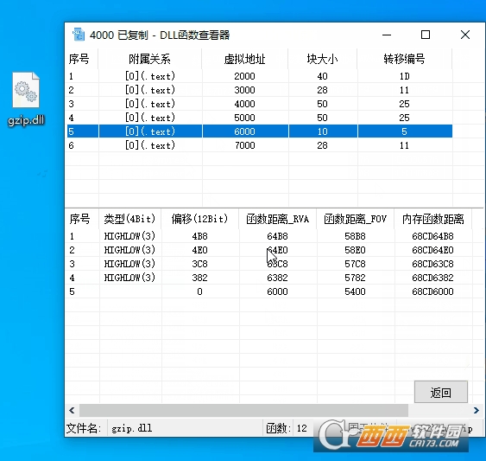Select the row with virtual address 5000
Image resolution: width=486 pixels, height=461 pixels.
click(x=260, y=118)
